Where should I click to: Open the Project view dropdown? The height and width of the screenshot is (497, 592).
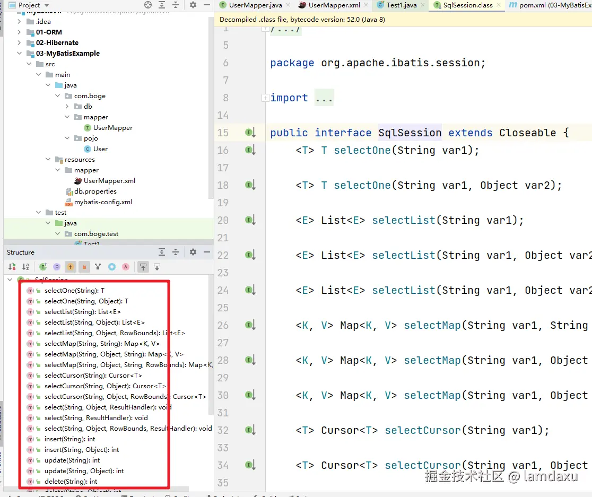tap(45, 5)
